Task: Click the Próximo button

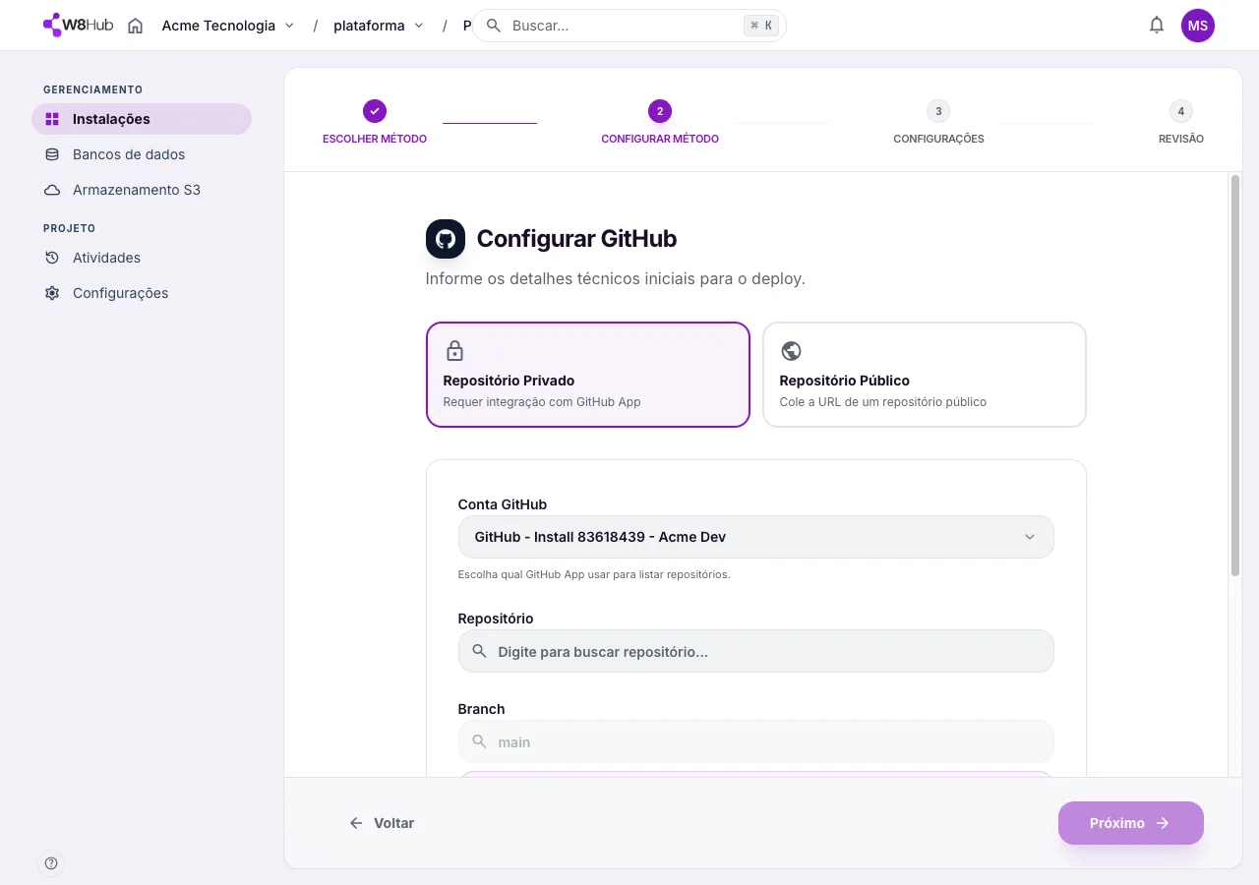Action: (1131, 823)
